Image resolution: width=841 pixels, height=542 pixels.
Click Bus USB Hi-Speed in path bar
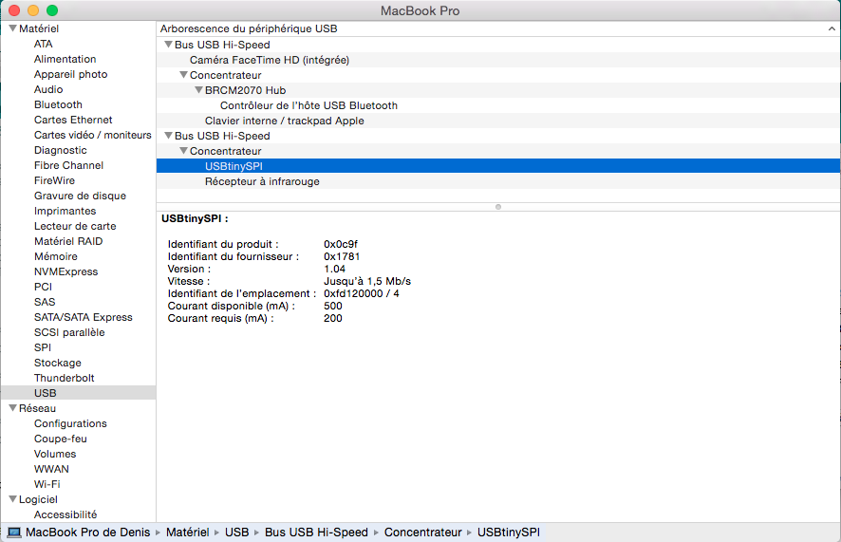[316, 533]
